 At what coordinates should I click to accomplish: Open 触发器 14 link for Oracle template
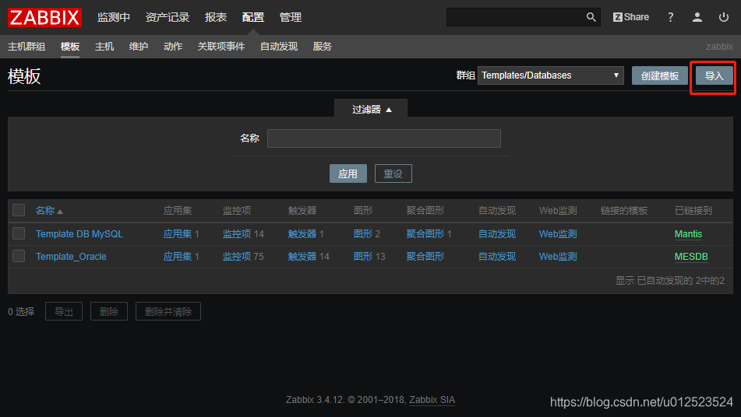[x=302, y=257]
